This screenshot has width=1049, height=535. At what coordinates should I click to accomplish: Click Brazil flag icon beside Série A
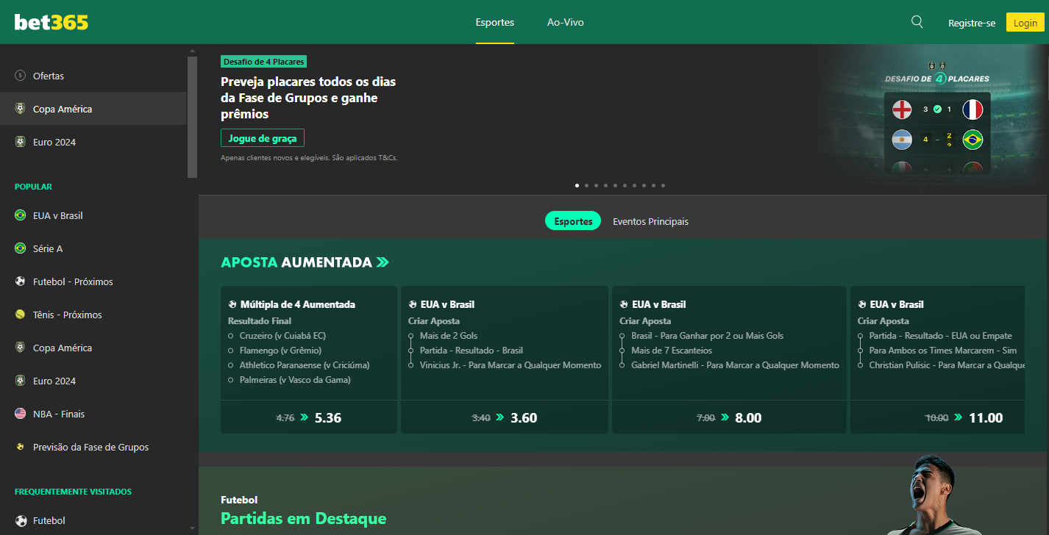pyautogui.click(x=20, y=248)
